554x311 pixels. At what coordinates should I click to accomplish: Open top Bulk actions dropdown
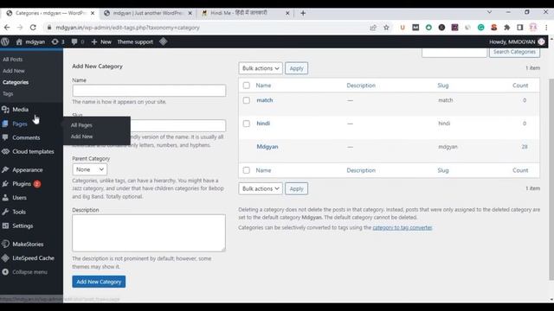point(261,68)
